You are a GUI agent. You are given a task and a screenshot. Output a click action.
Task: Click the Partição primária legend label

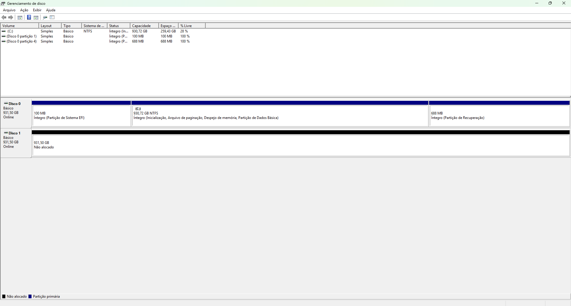click(46, 296)
